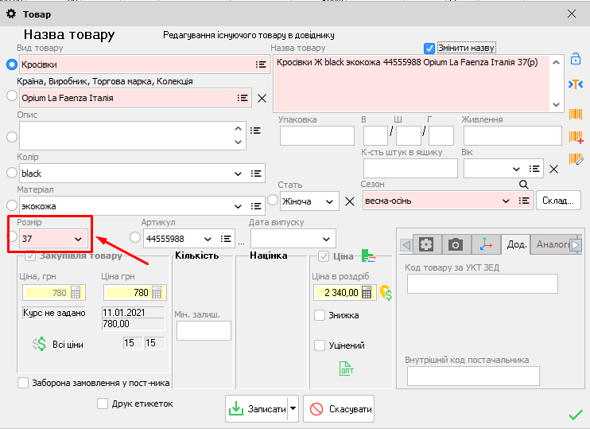Open the camera photo tab
This screenshot has width=590, height=429.
[456, 244]
